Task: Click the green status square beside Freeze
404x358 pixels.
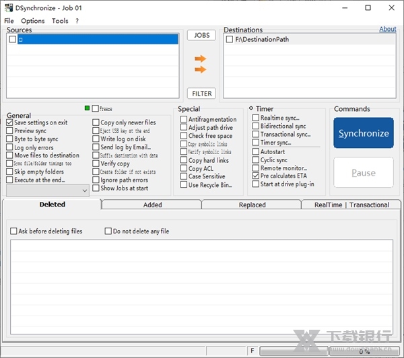Action: (x=88, y=108)
